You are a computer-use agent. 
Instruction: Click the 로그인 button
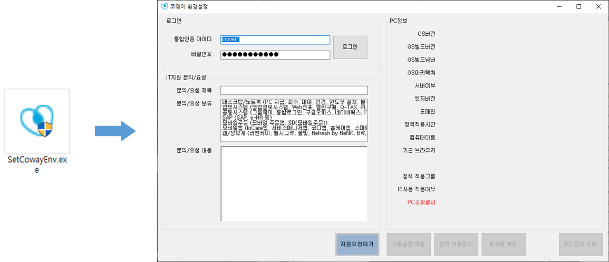(350, 47)
